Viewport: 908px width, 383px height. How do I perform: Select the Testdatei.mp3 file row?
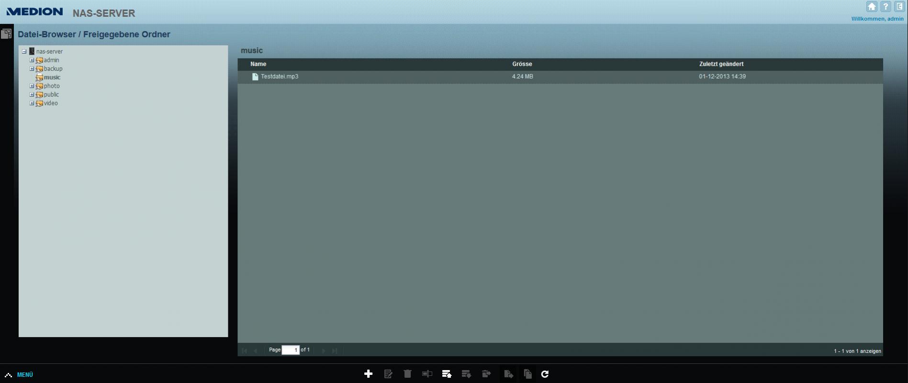560,77
